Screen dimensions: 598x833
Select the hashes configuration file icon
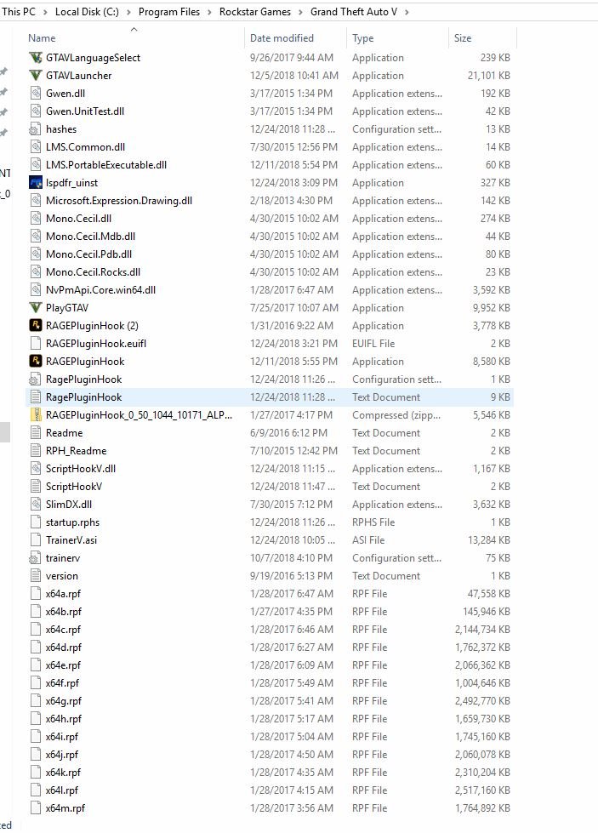[x=35, y=129]
